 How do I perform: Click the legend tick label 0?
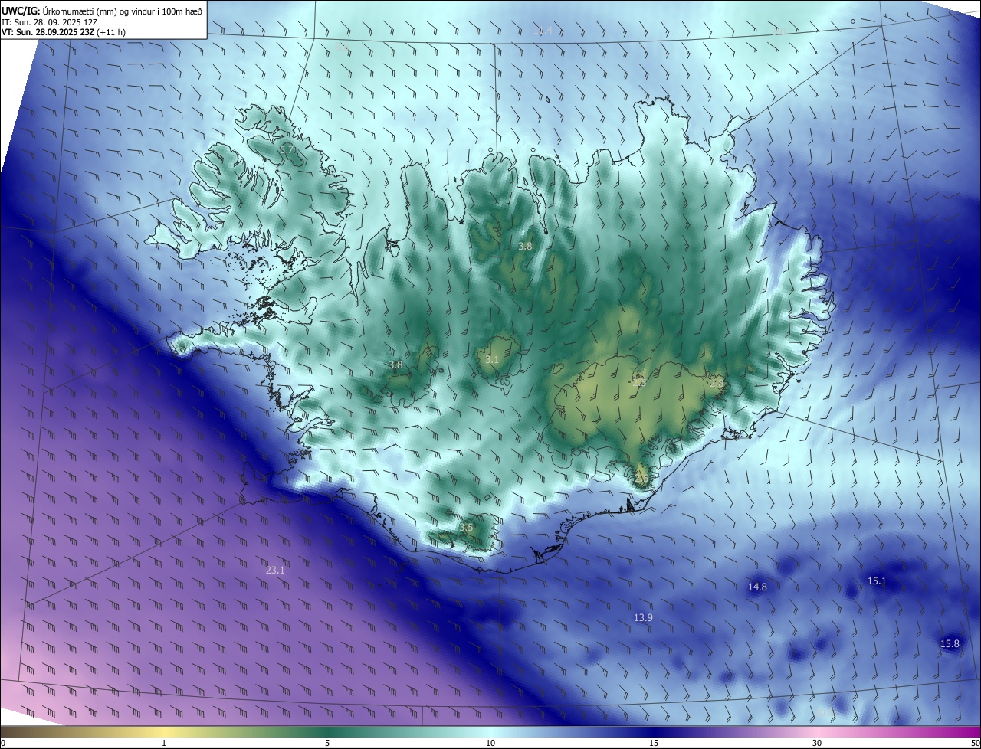click(x=3, y=743)
